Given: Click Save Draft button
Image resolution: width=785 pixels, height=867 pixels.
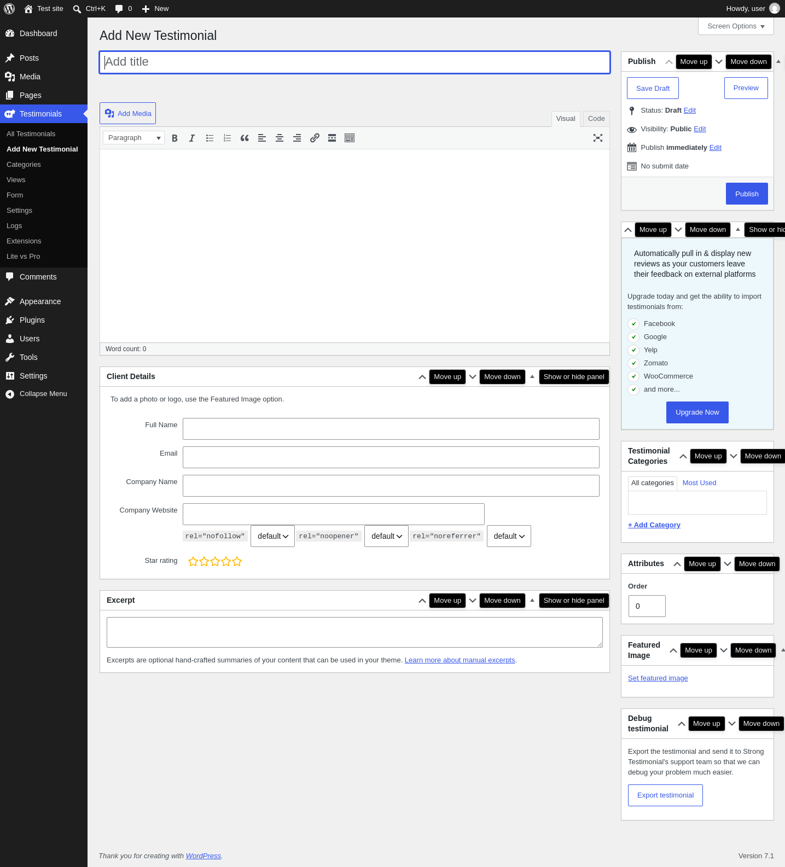Looking at the screenshot, I should (x=653, y=88).
